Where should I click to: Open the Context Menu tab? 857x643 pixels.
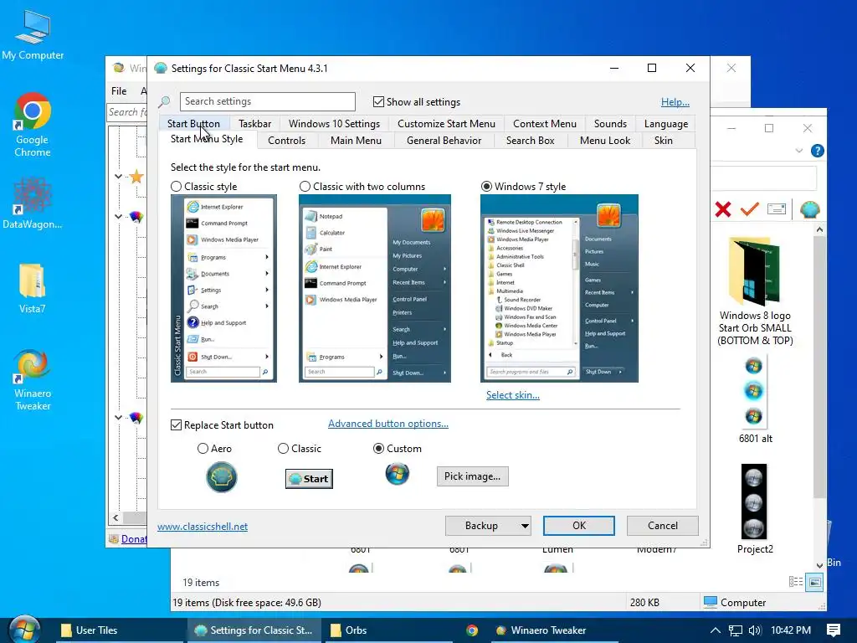point(544,124)
